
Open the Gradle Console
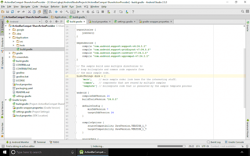click(x=234, y=142)
